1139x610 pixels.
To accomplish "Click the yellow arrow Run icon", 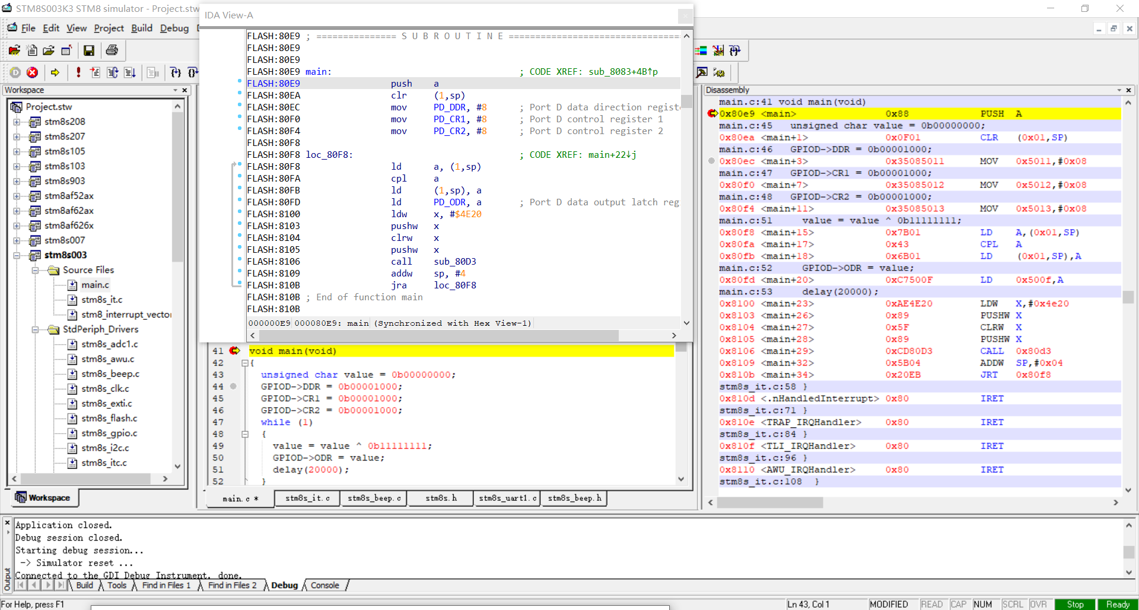I will tap(55, 72).
